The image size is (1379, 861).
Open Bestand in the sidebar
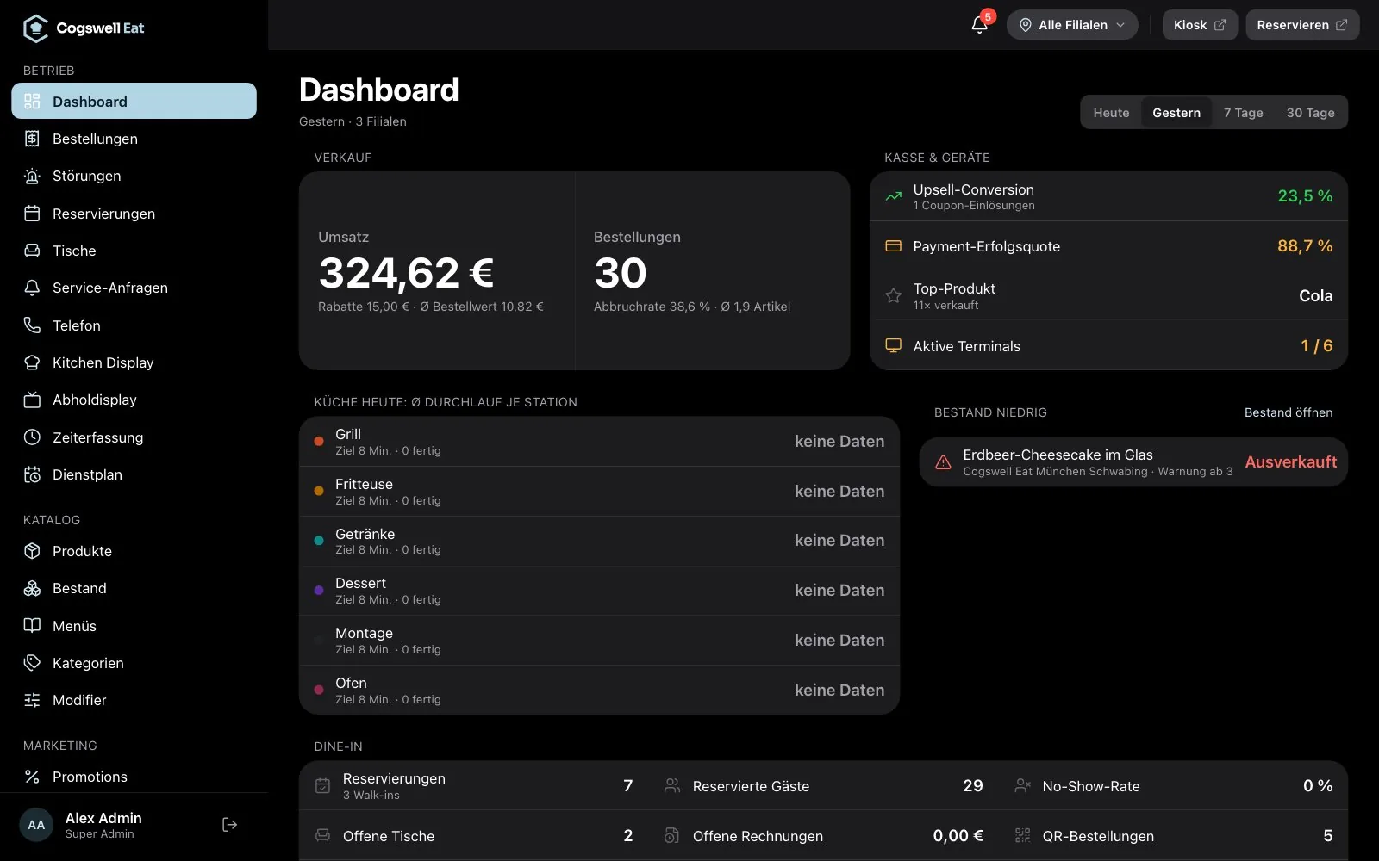click(134, 588)
